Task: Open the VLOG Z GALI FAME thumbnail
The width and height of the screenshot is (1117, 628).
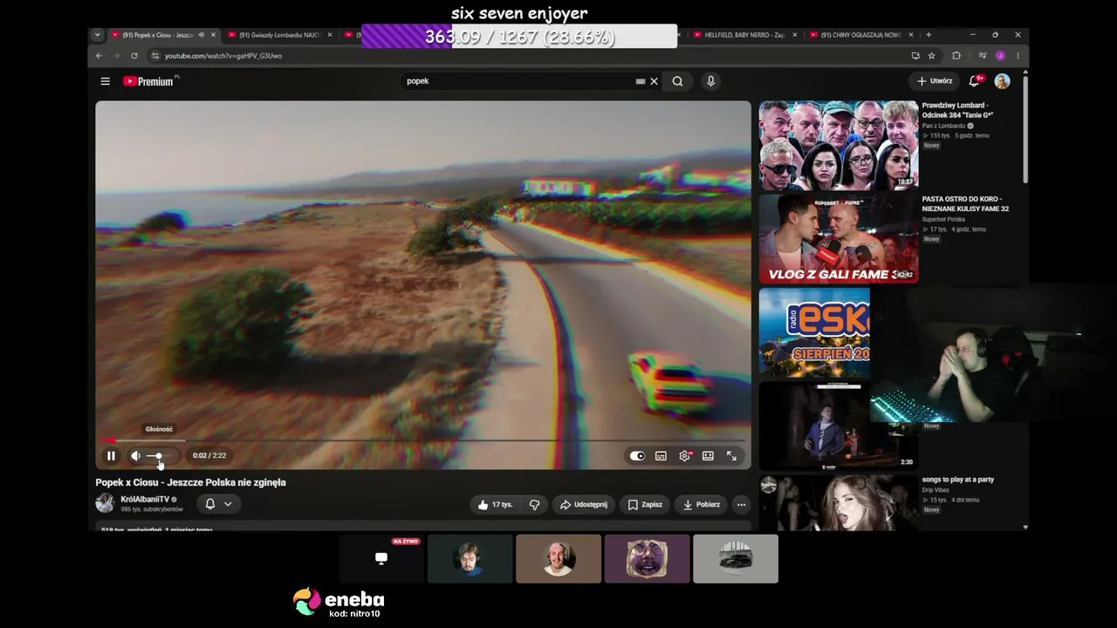Action: coord(839,239)
